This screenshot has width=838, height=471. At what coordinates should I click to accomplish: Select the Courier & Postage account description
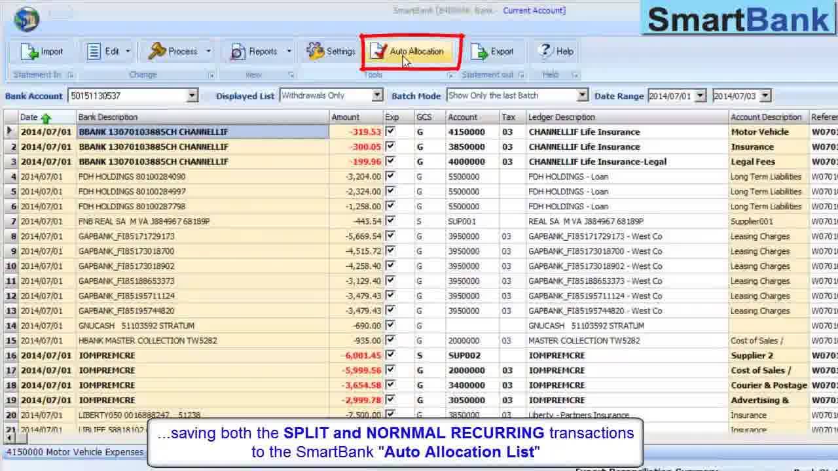coord(769,385)
